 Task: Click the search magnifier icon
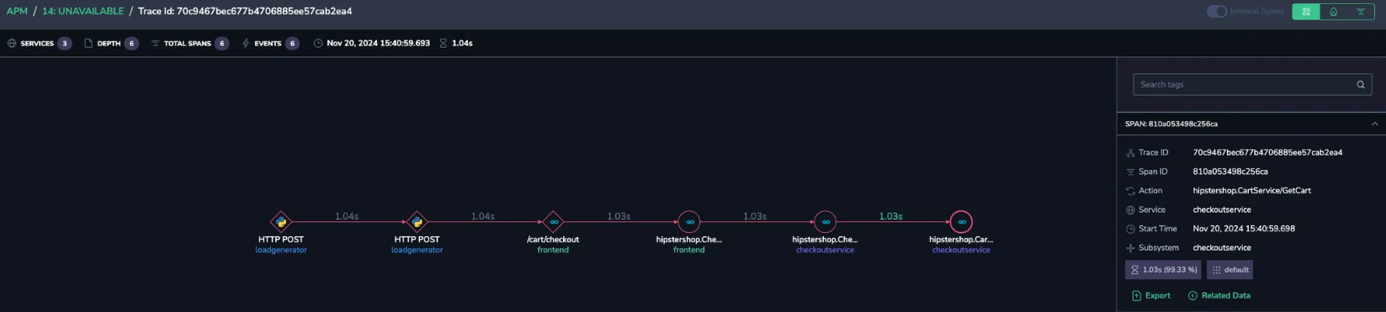click(1361, 85)
